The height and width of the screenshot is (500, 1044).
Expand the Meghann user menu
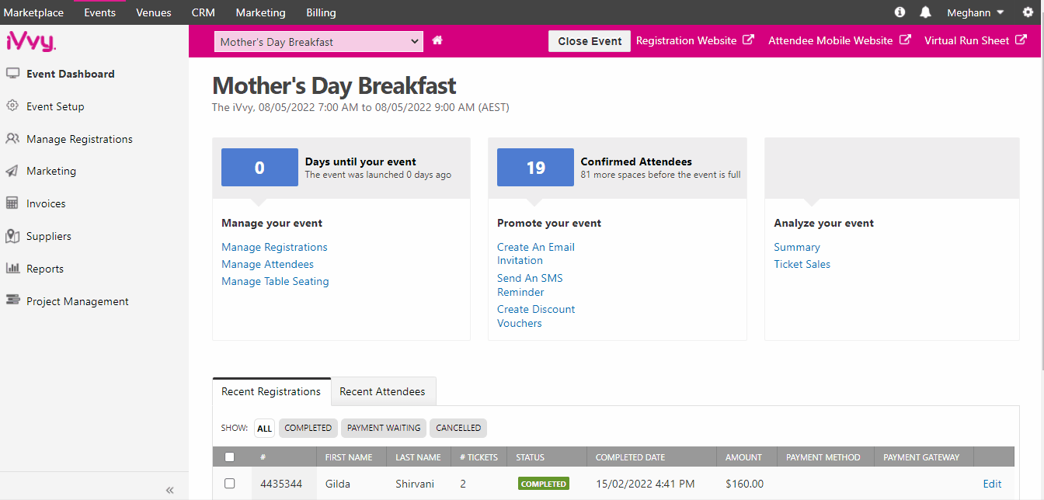click(975, 12)
